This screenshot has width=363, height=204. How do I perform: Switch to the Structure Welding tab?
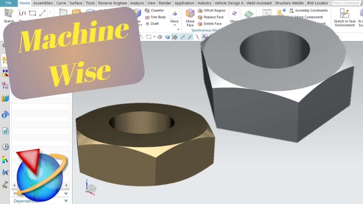pos(289,3)
